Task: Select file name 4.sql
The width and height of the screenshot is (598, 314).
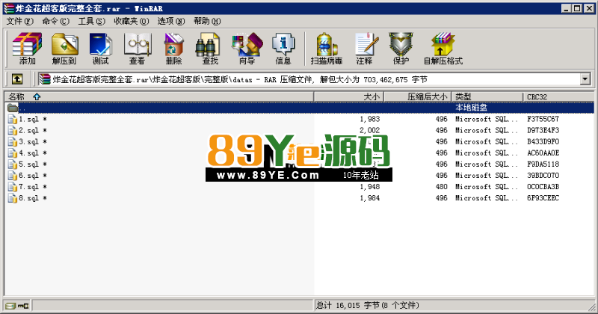Action: point(28,153)
